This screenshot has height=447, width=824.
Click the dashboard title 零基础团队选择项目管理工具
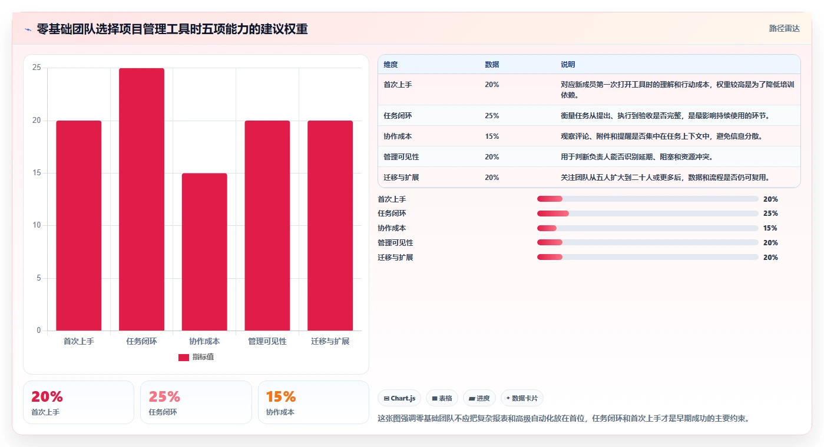172,29
